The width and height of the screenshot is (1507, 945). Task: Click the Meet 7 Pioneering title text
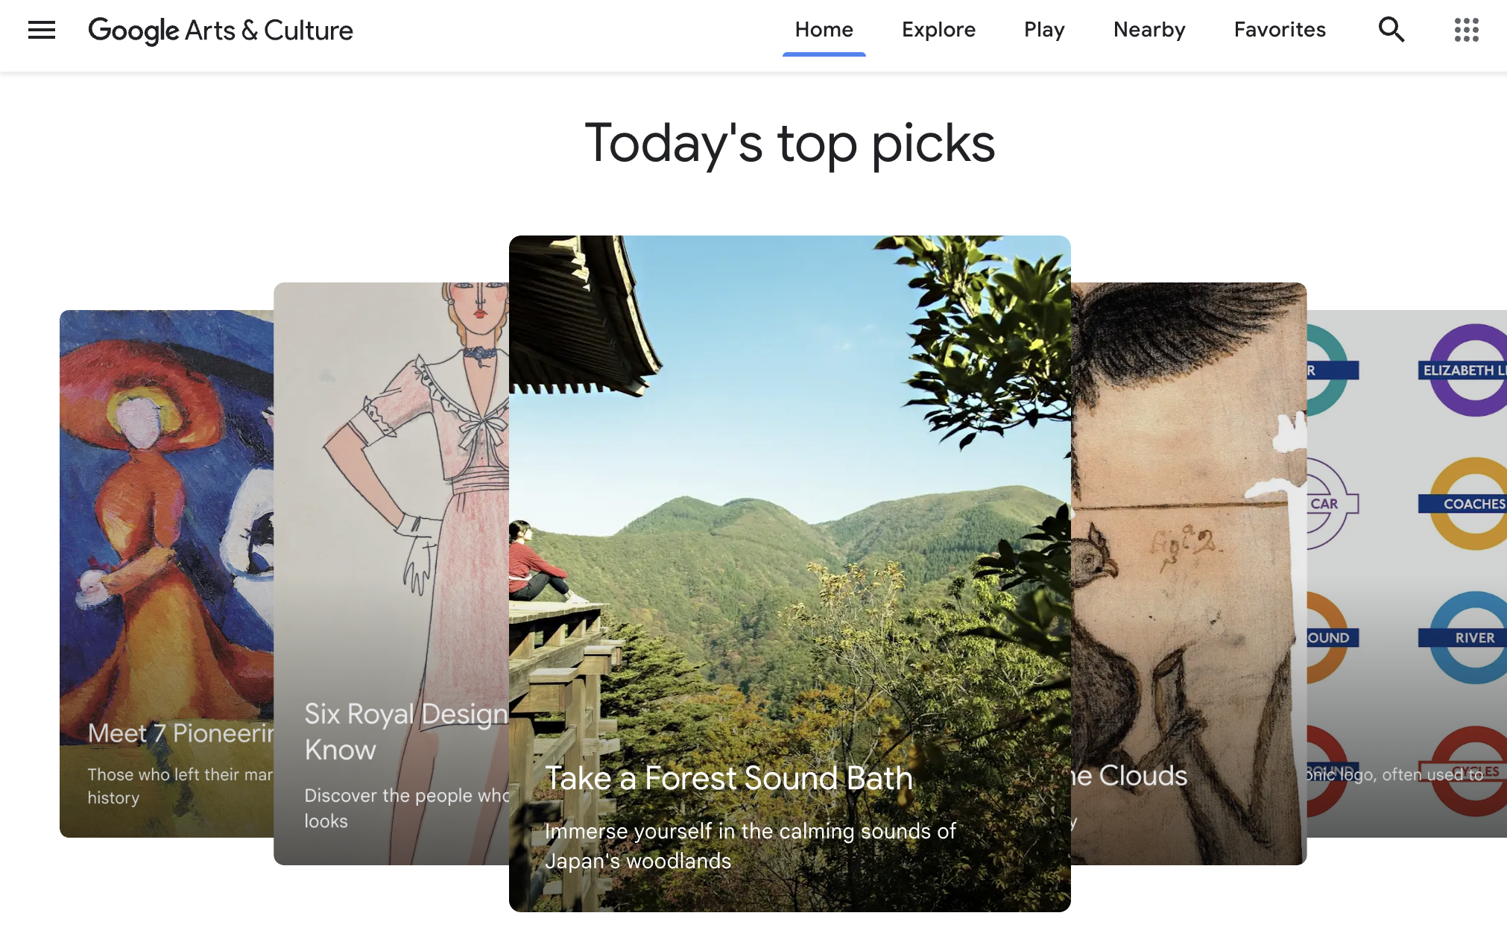tap(180, 733)
